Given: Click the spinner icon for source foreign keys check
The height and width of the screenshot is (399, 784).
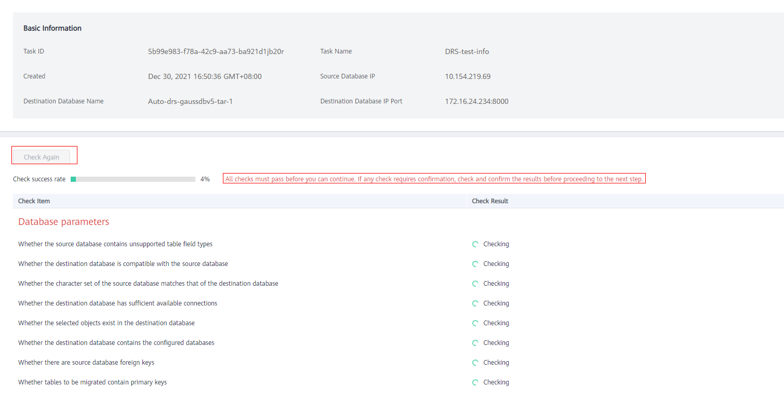Looking at the screenshot, I should (475, 363).
